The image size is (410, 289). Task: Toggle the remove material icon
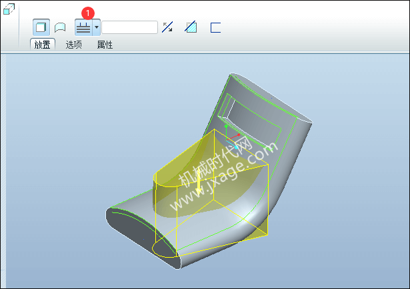click(x=191, y=27)
